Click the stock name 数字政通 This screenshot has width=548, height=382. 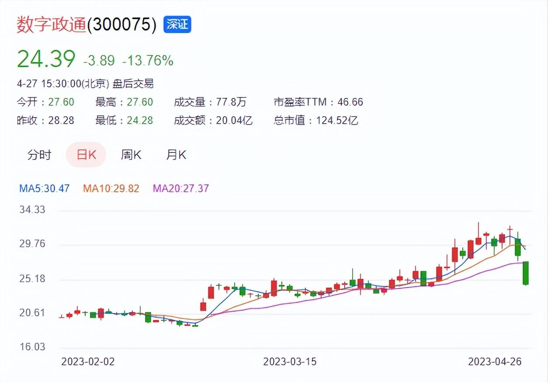point(52,25)
